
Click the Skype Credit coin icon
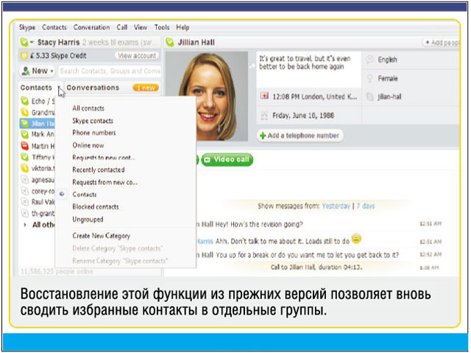pos(24,55)
